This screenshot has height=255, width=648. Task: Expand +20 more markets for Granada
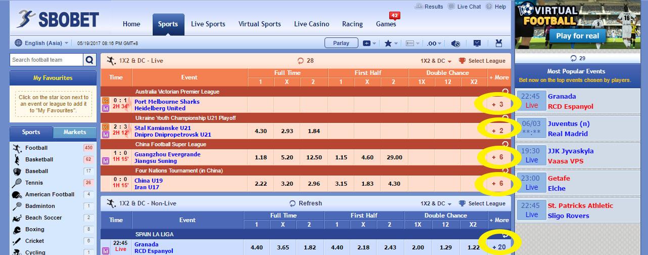[499, 246]
